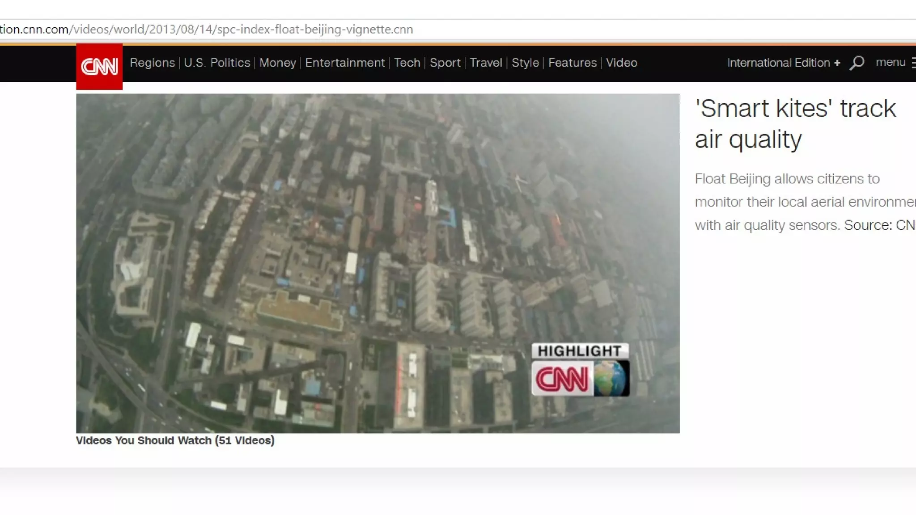Image resolution: width=916 pixels, height=515 pixels.
Task: Open Videos You Should Watch playlist heading
Action: 175,440
